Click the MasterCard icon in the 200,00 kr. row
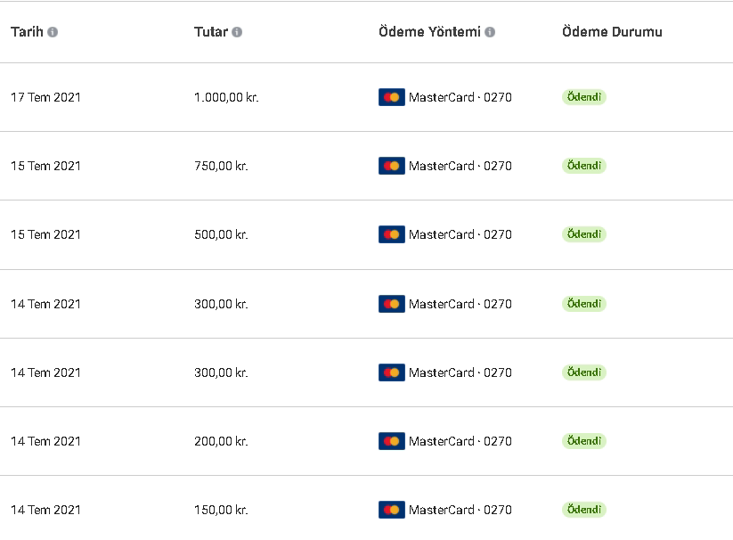 [392, 441]
